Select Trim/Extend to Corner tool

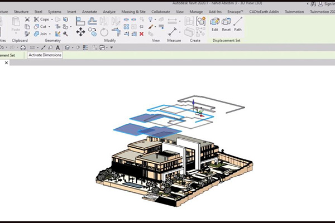coord(116,32)
